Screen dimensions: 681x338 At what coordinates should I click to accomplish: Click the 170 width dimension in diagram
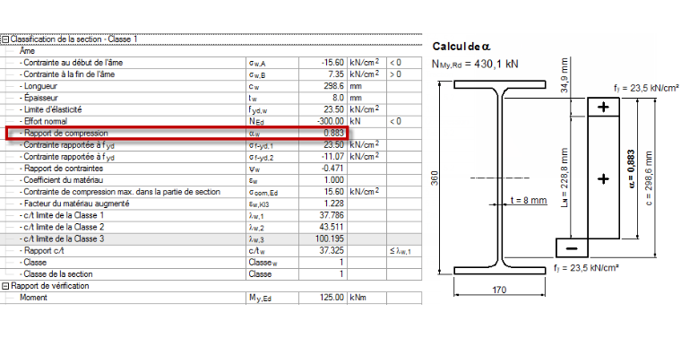[499, 290]
